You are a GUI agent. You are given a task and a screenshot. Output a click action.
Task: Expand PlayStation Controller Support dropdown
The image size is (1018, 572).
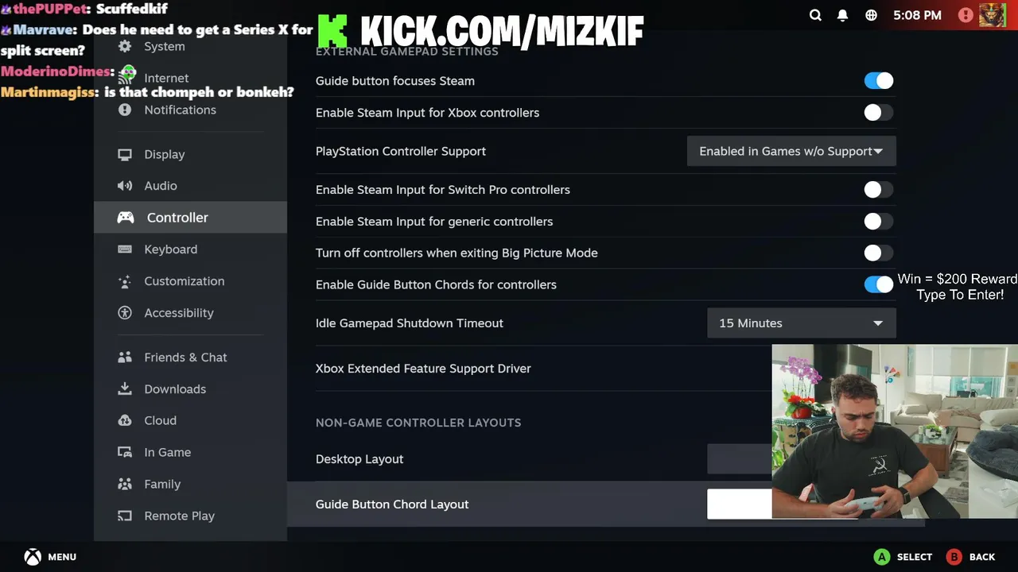pyautogui.click(x=791, y=151)
